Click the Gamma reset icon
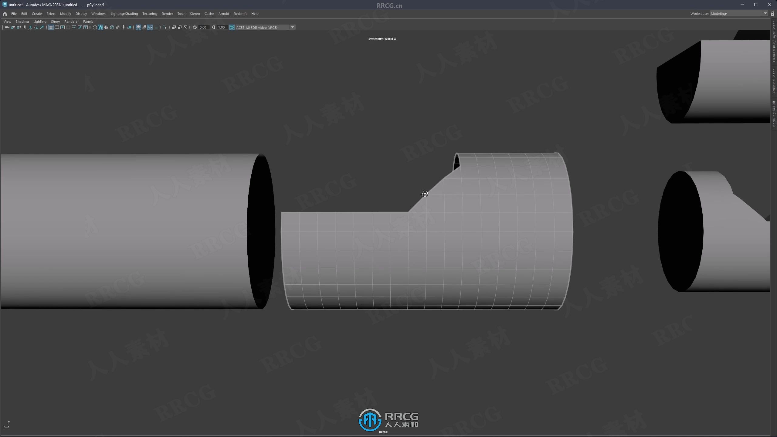This screenshot has height=437, width=777. point(213,27)
